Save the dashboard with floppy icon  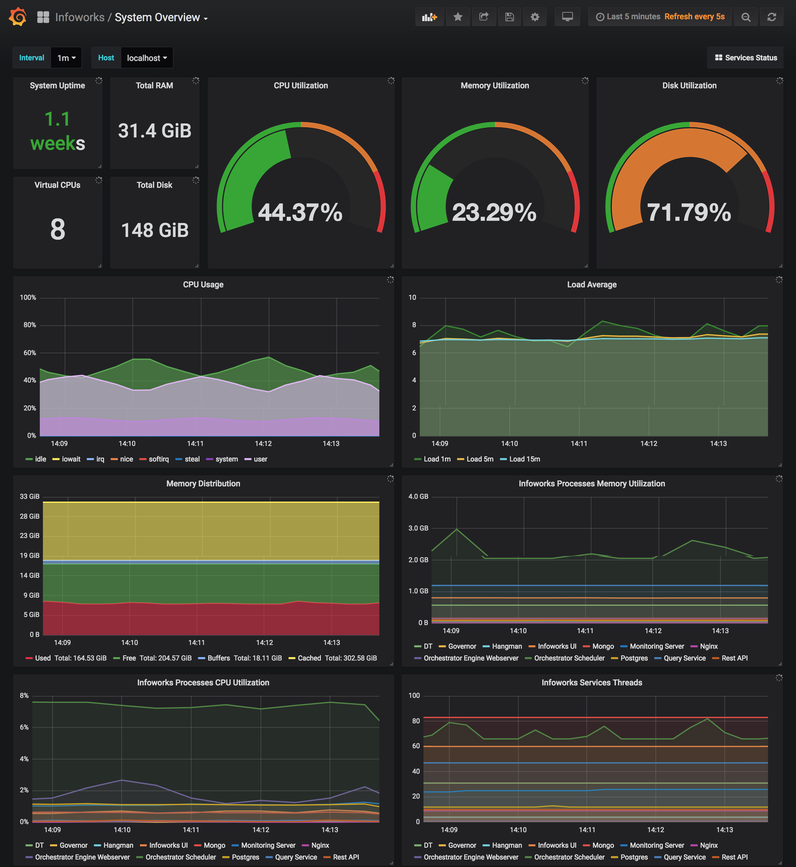tap(510, 17)
